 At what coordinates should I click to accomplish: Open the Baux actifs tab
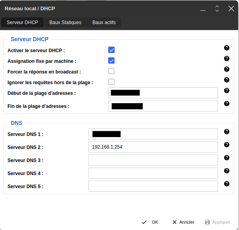click(104, 23)
